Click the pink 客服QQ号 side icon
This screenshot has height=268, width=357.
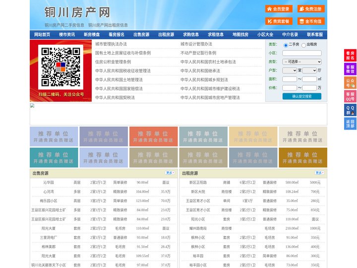(x=350, y=96)
